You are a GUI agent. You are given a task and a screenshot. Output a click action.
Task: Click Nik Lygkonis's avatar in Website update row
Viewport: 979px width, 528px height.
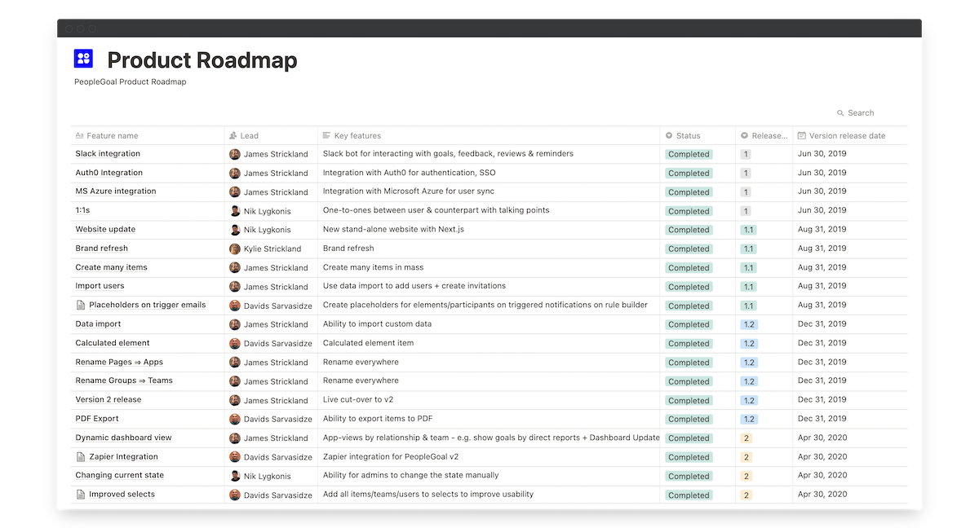pos(235,230)
